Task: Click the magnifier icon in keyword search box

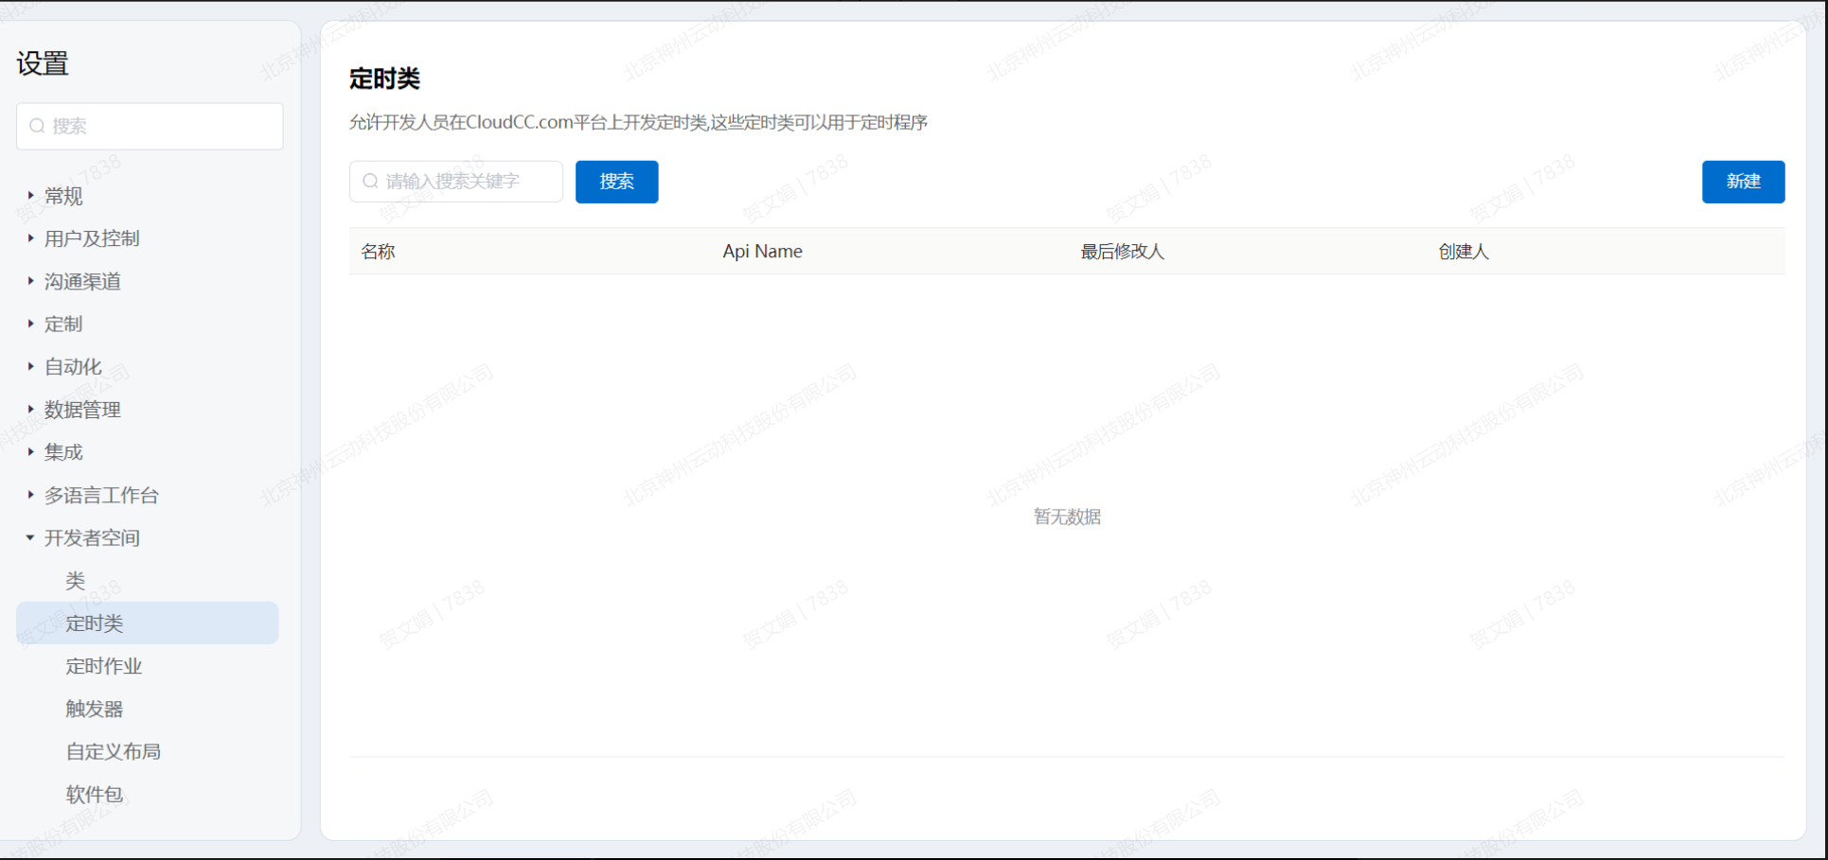Action: (x=371, y=181)
